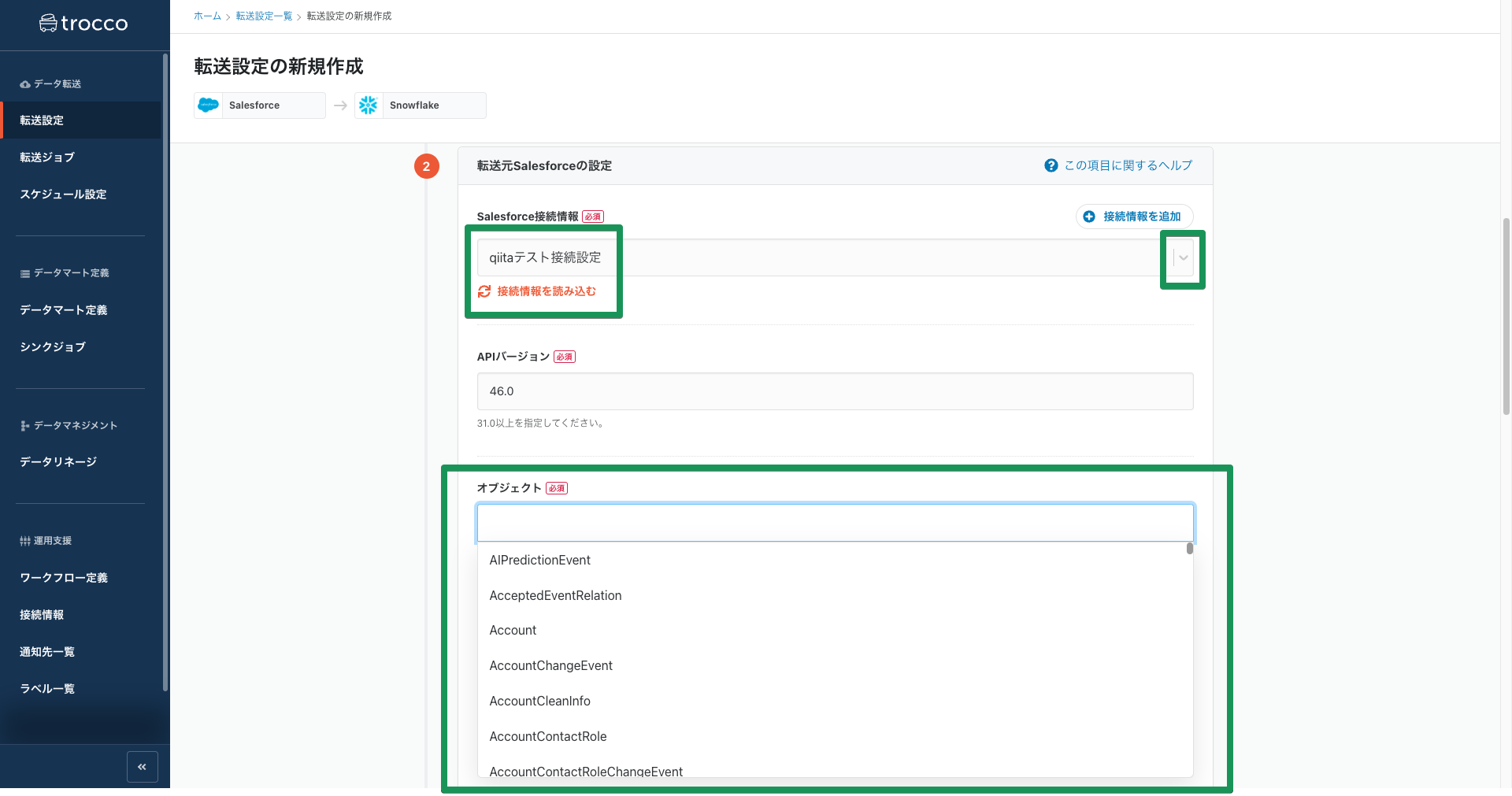Click the page vertical scrollbar
The height and width of the screenshot is (796, 1512).
(1506, 315)
